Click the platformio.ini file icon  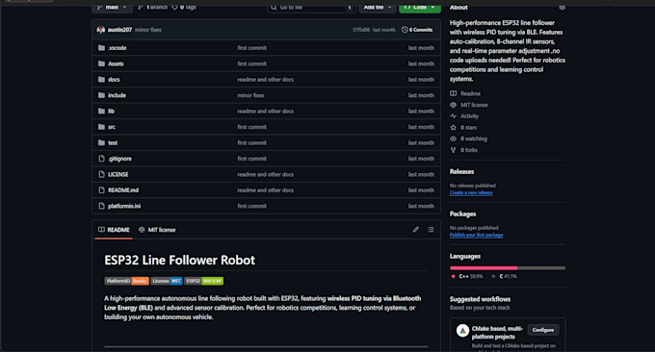[101, 206]
